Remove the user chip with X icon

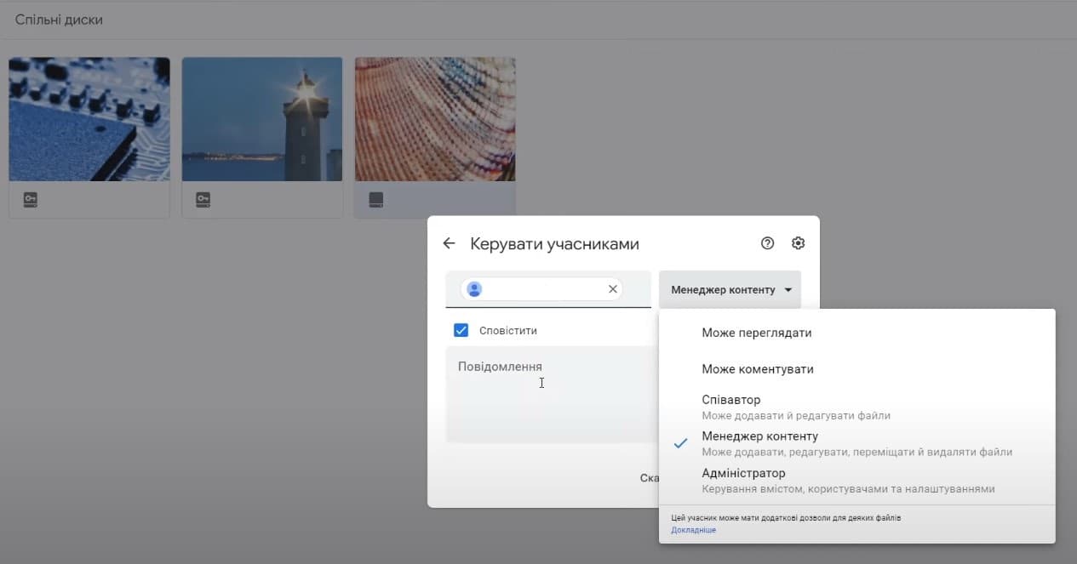click(612, 289)
